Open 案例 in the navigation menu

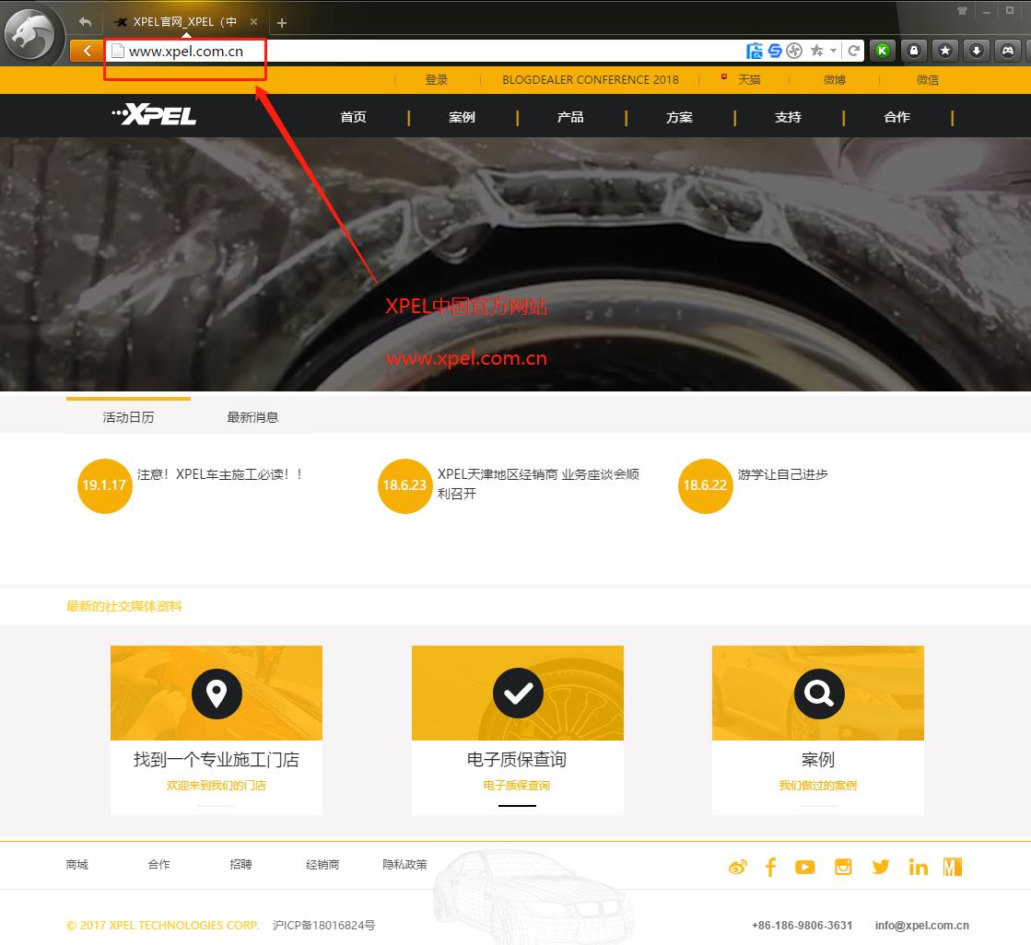point(462,117)
